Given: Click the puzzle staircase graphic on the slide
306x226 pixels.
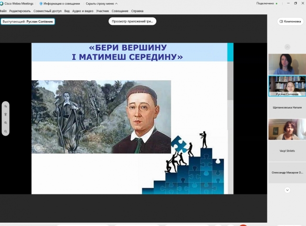Looking at the screenshot, I should (x=183, y=163).
